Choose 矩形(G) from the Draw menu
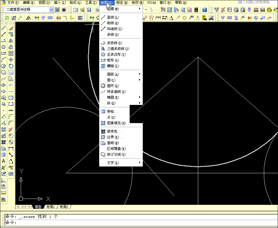Viewport: 278px width, 228px height. click(x=121, y=60)
